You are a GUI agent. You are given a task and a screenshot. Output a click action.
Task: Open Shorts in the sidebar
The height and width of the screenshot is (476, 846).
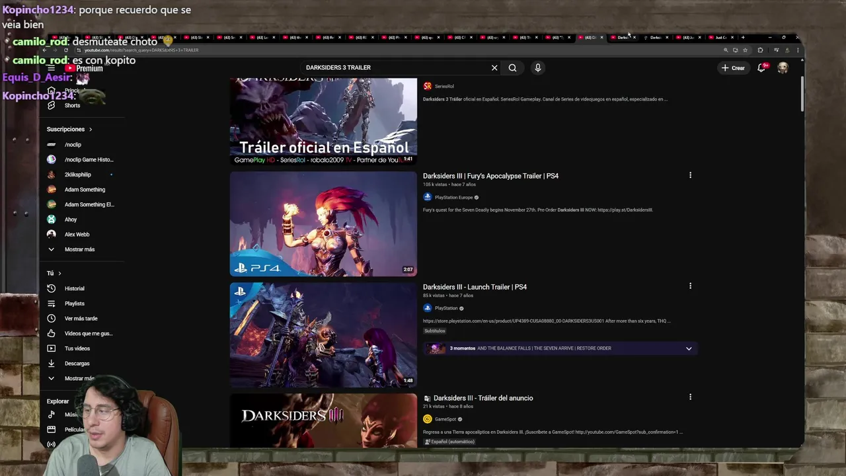click(x=72, y=106)
